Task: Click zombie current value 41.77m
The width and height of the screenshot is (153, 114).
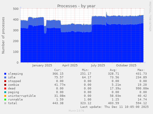Action: 60,85
